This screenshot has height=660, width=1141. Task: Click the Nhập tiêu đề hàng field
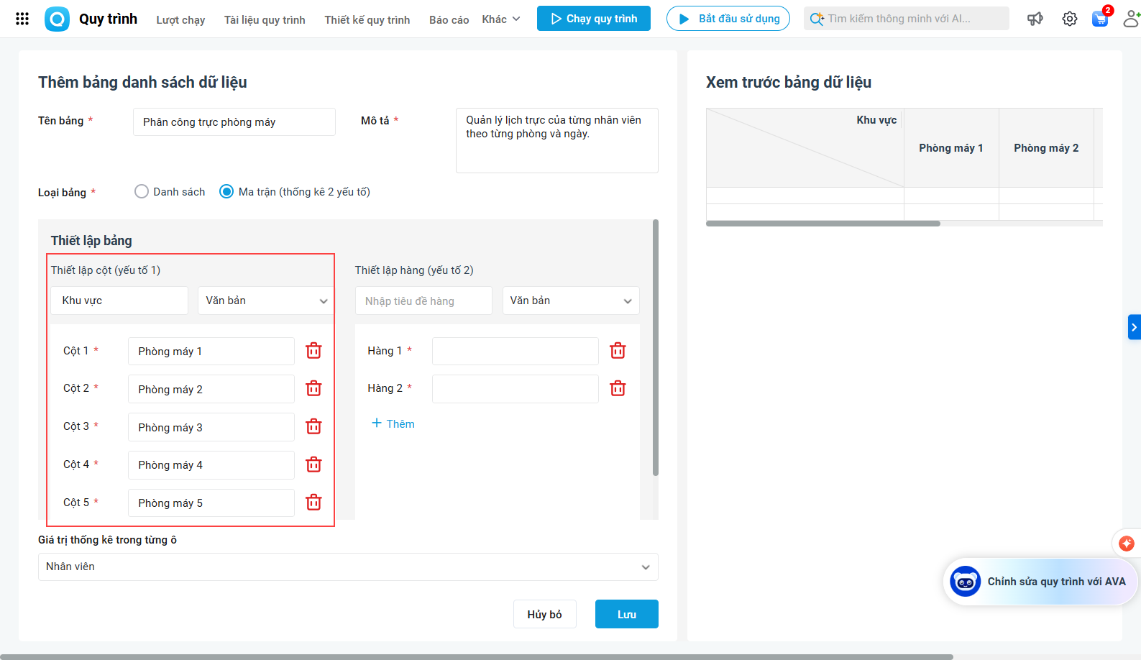pyautogui.click(x=424, y=301)
